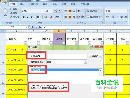Viewport: 130px width, 98px height.
Task: Switch to the 页面布局 ribbon tab
Action: 34,4
